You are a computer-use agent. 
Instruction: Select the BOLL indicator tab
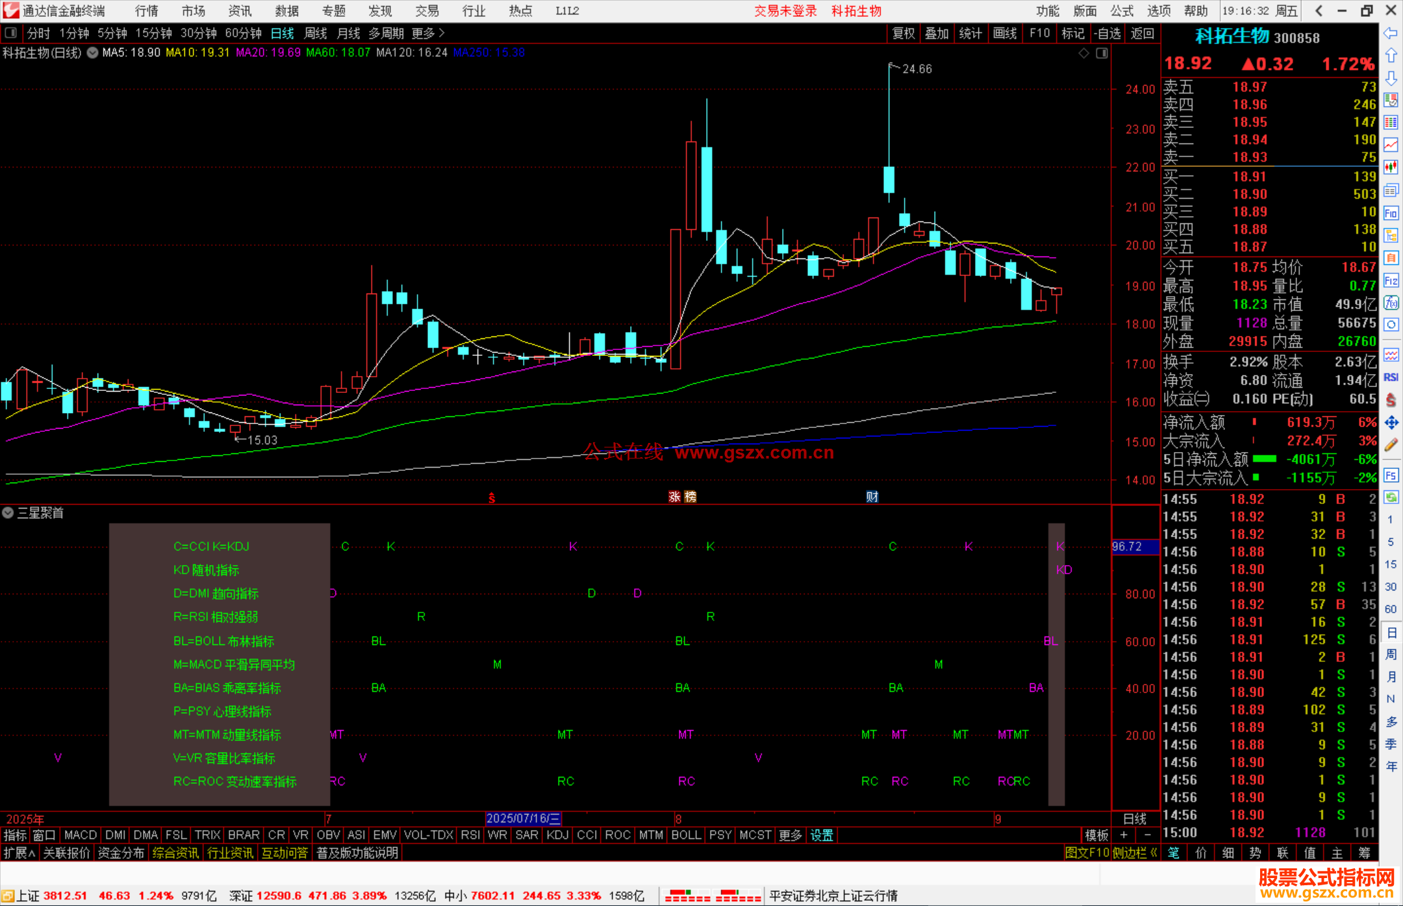point(687,835)
